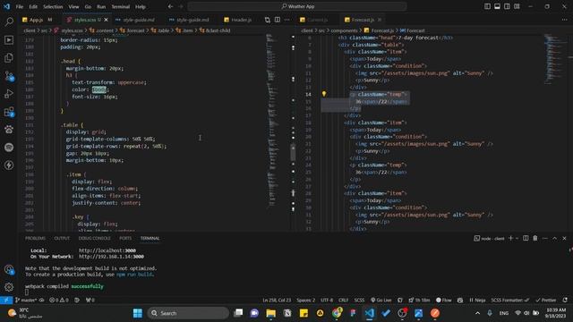
Task: Open the Selection menu
Action: tap(53, 6)
